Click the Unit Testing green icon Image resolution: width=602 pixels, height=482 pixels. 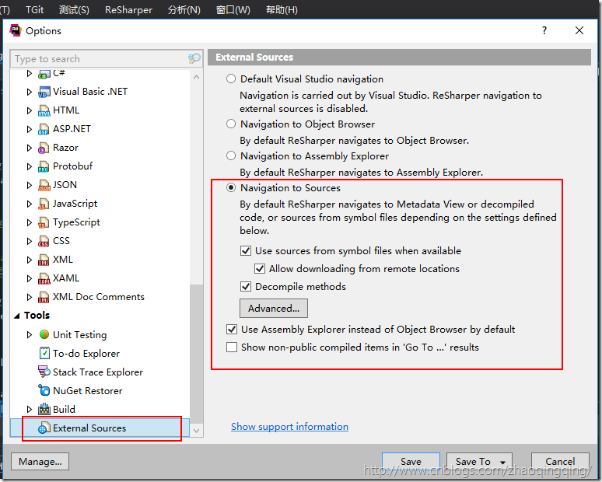click(44, 334)
